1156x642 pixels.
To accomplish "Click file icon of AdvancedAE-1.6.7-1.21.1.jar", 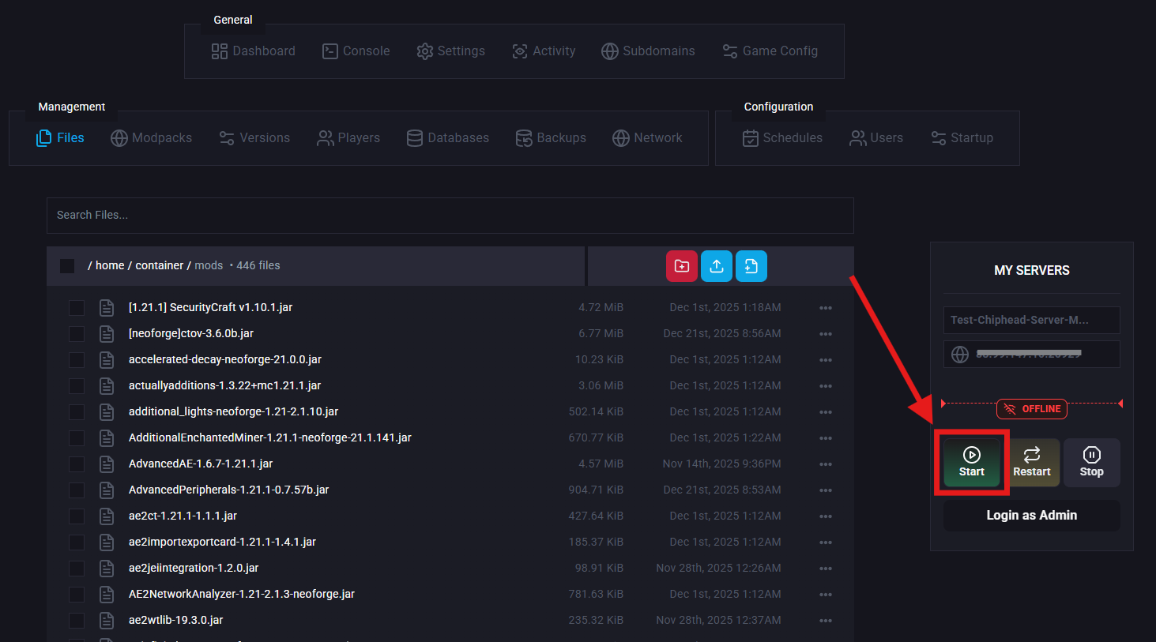I will pyautogui.click(x=107, y=464).
